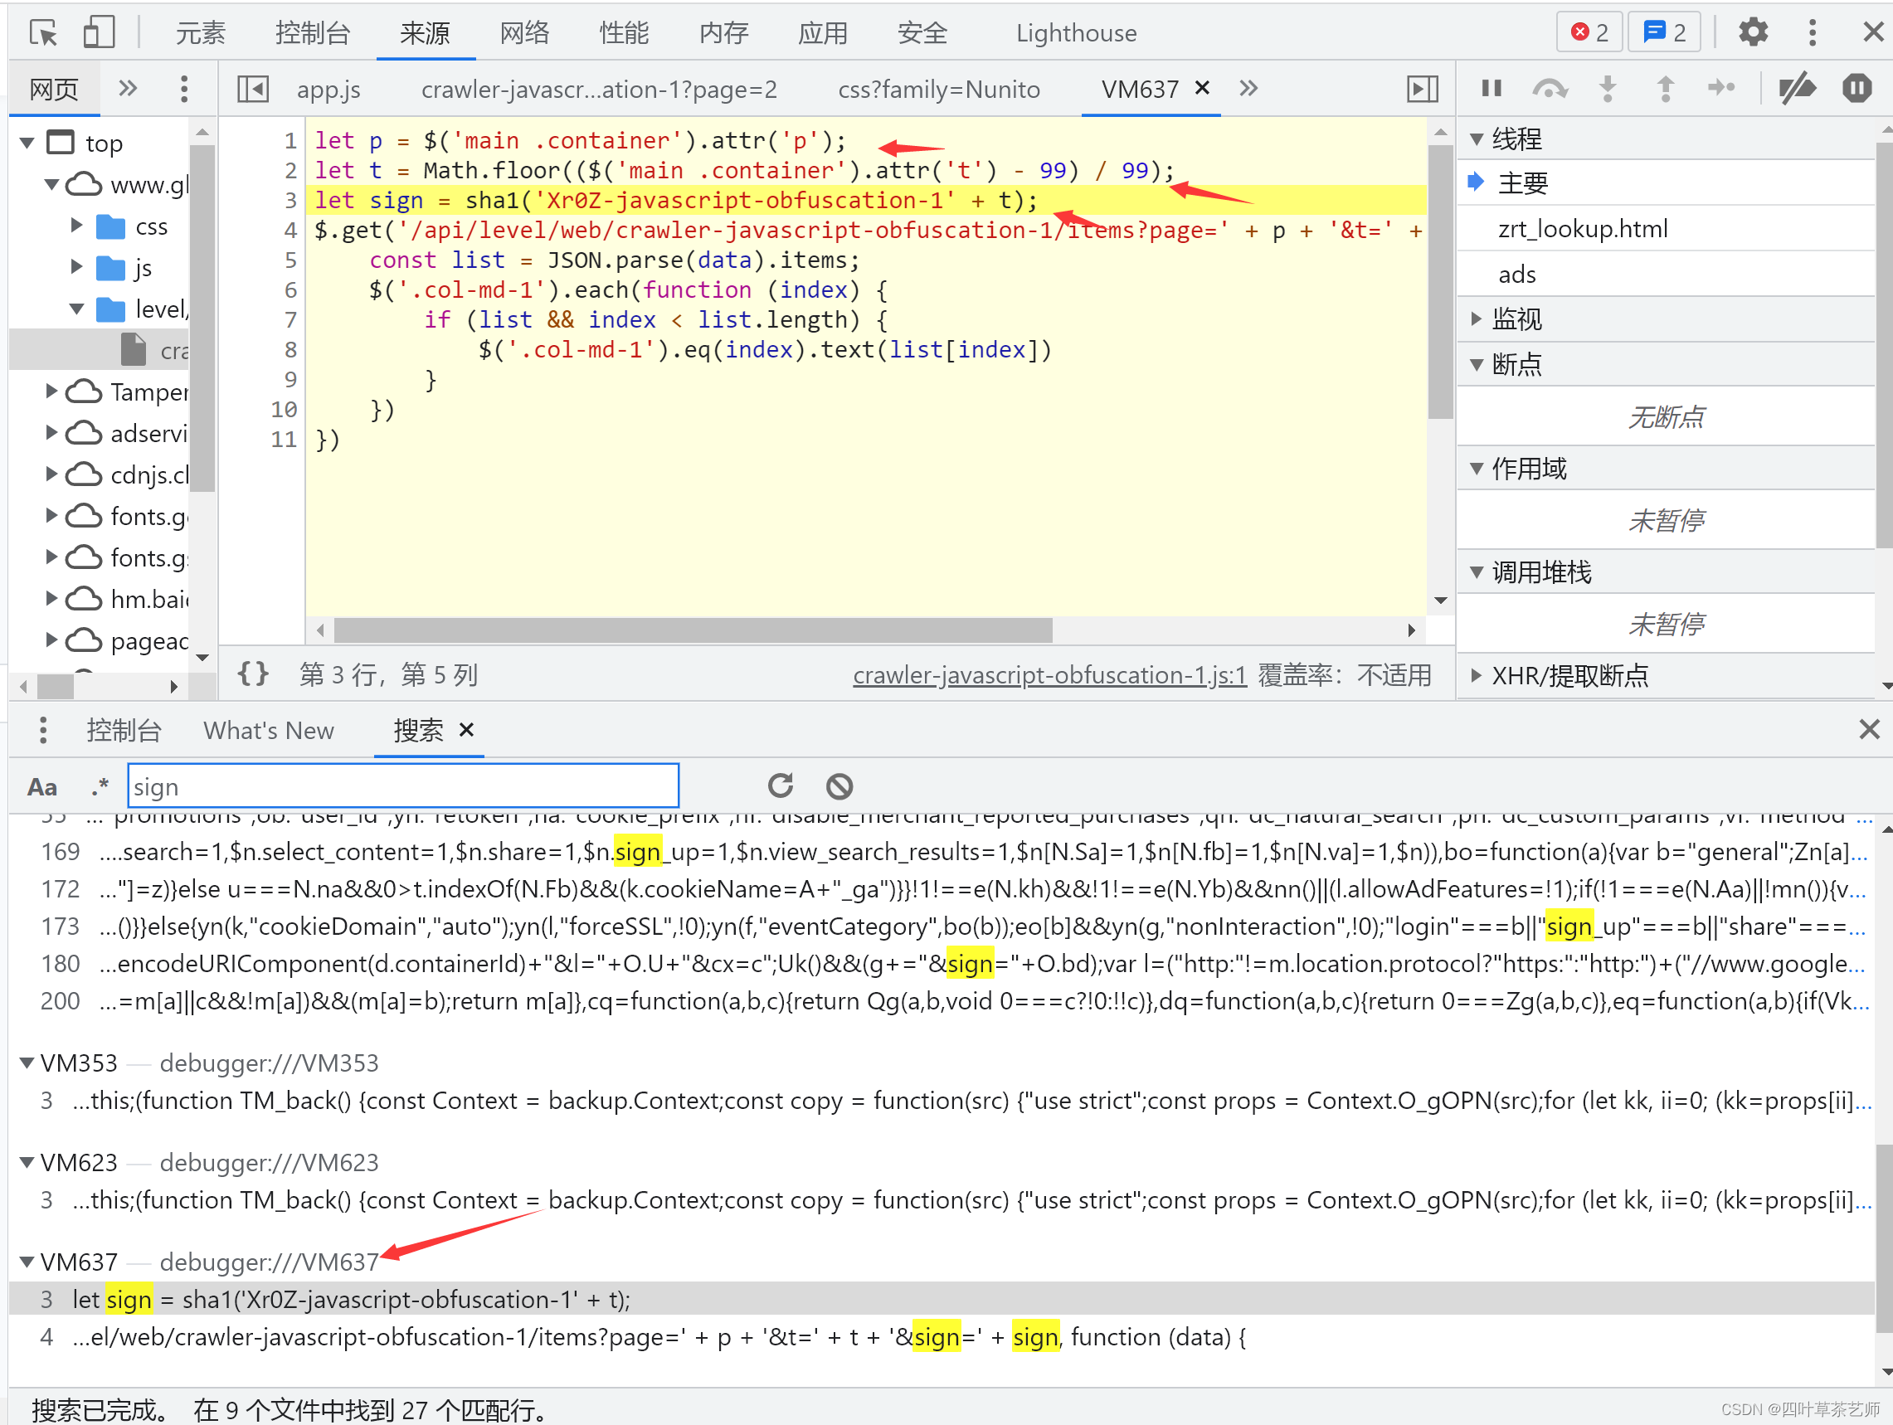Screen dimensions: 1893x1425
Task: Select the ads thread
Action: tap(1665, 274)
